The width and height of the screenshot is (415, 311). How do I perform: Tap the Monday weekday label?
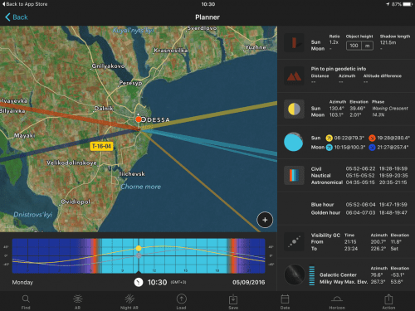point(22,282)
